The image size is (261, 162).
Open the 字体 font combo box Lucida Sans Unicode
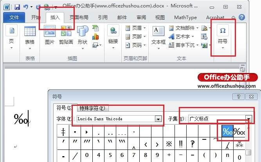click(x=119, y=119)
